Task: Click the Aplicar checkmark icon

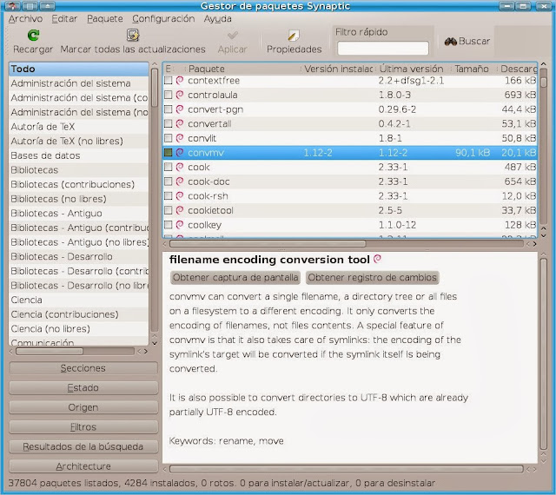Action: click(232, 36)
